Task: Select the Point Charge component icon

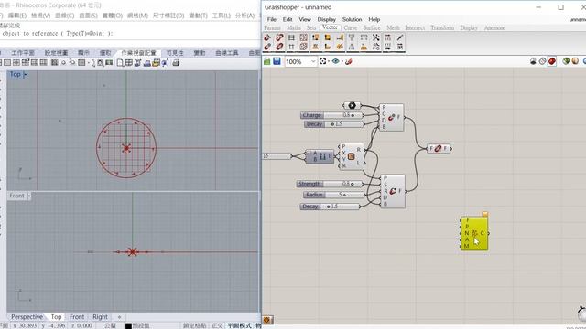Action: pos(392,118)
